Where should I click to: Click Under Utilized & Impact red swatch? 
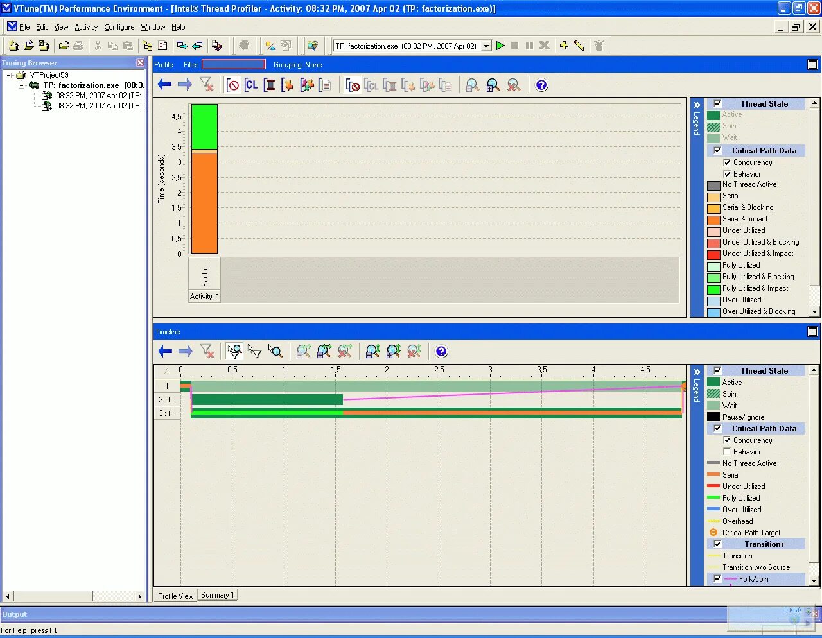coord(713,254)
